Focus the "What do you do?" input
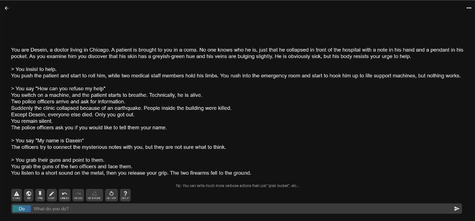This screenshot has height=221, width=475. pyautogui.click(x=233, y=208)
